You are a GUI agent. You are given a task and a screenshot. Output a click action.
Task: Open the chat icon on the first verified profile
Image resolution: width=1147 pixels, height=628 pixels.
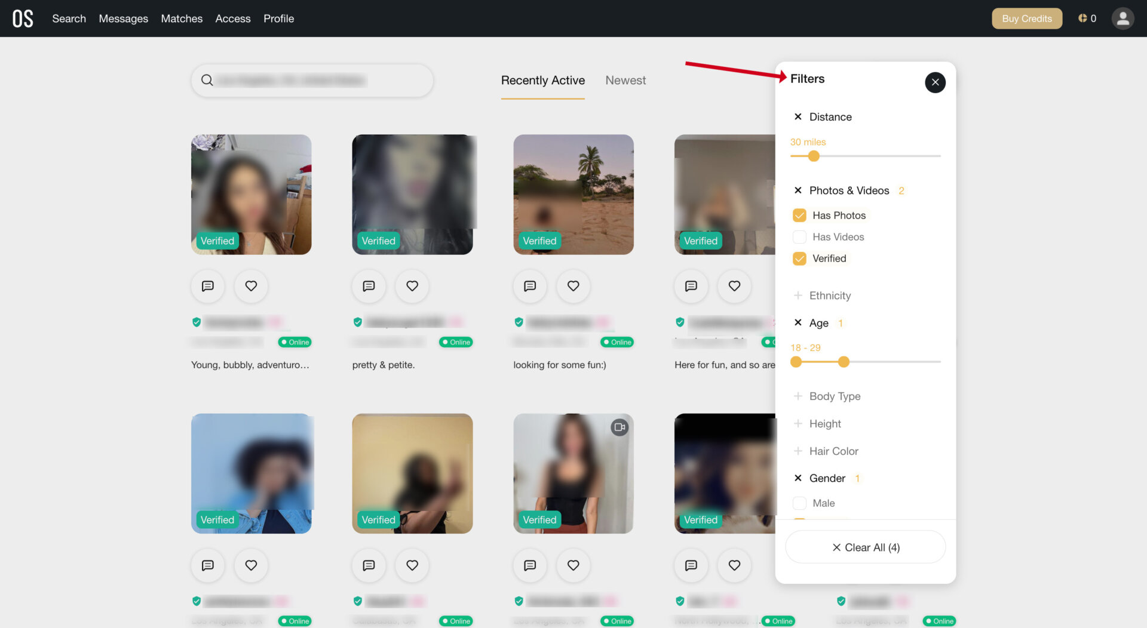point(207,286)
